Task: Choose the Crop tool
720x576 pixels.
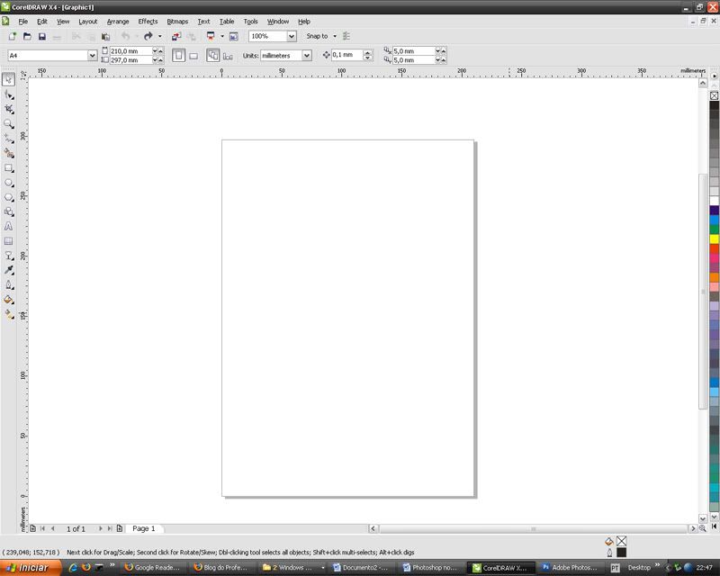Action: (x=9, y=109)
